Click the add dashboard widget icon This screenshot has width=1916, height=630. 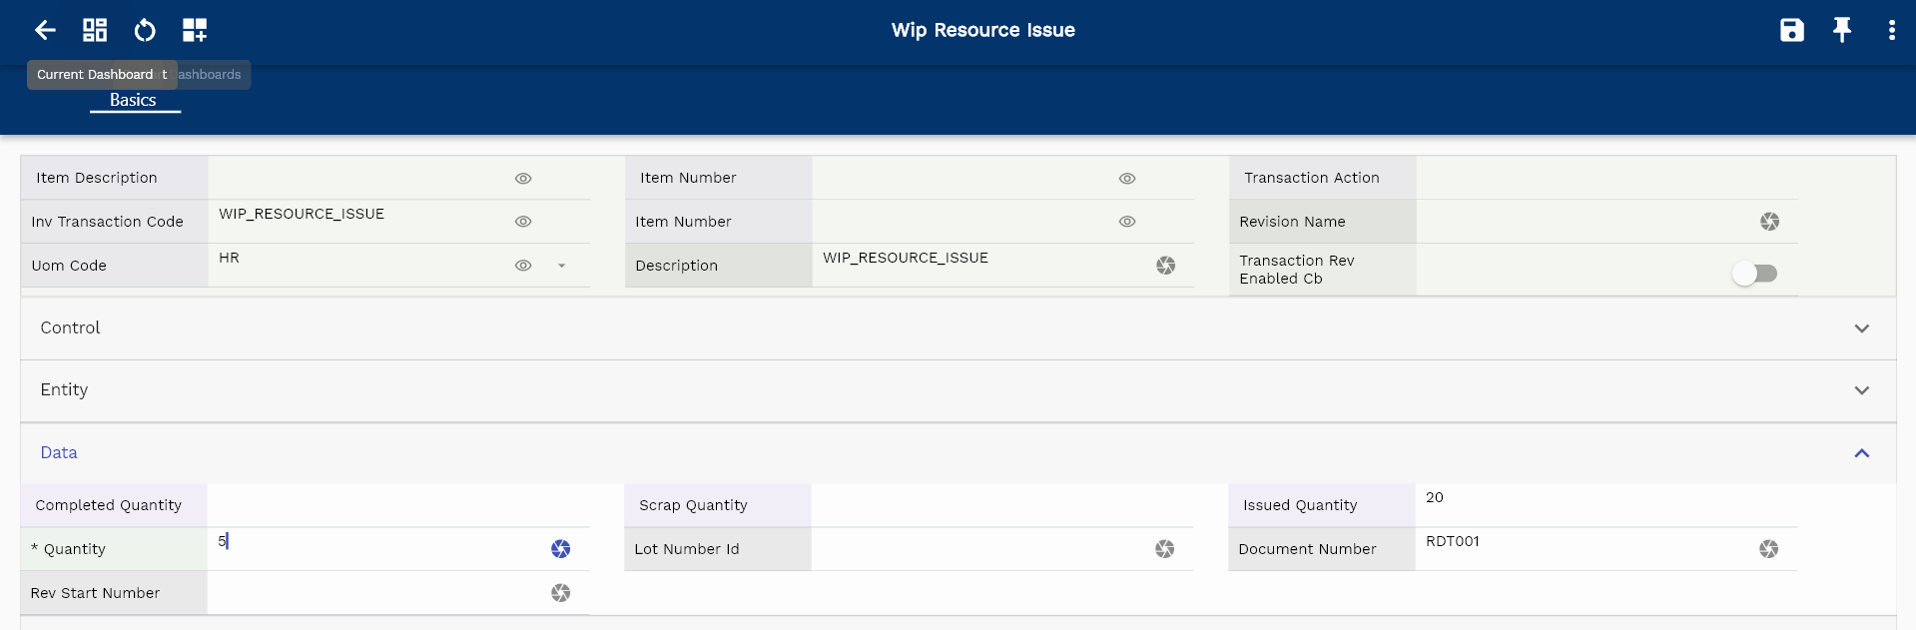[195, 30]
